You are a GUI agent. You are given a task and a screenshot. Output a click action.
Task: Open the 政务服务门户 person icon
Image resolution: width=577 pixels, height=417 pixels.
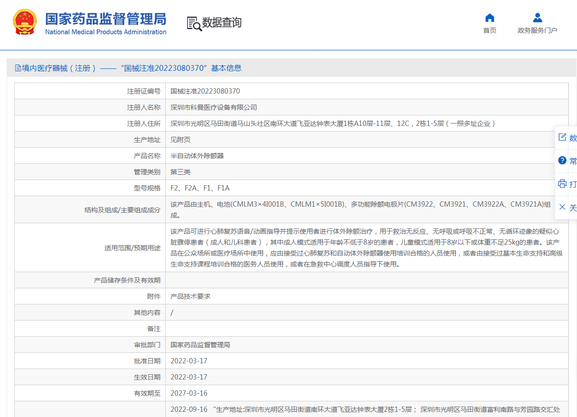[537, 18]
